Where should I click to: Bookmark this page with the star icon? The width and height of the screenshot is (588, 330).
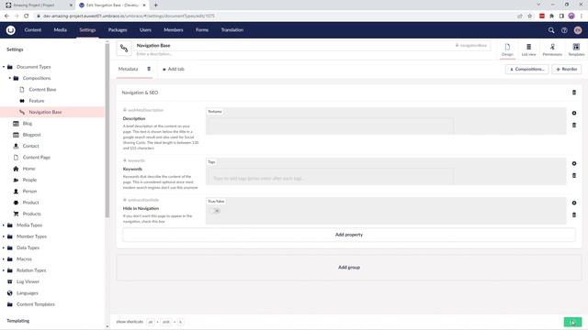click(x=530, y=16)
